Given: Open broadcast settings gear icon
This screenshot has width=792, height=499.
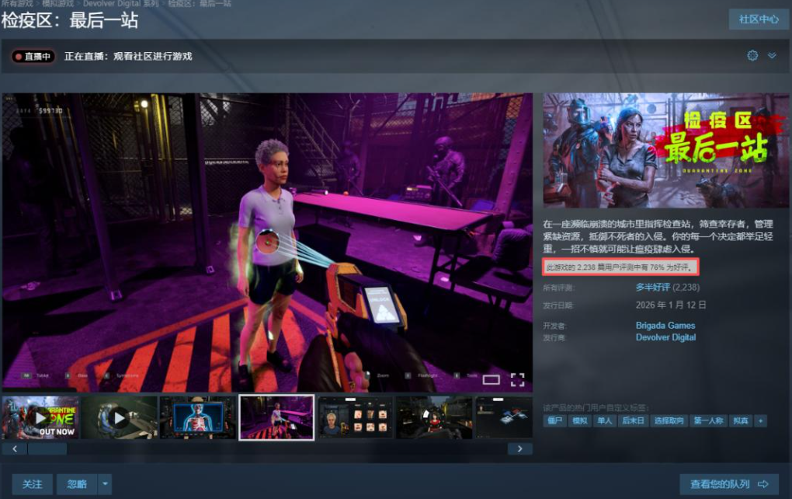Looking at the screenshot, I should [x=752, y=56].
